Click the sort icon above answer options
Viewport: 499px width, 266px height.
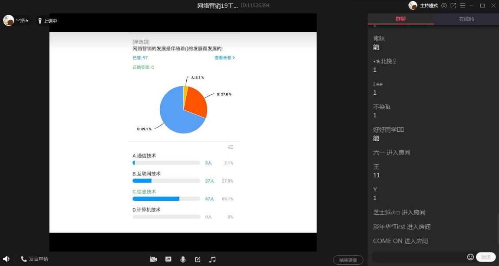[x=231, y=147]
